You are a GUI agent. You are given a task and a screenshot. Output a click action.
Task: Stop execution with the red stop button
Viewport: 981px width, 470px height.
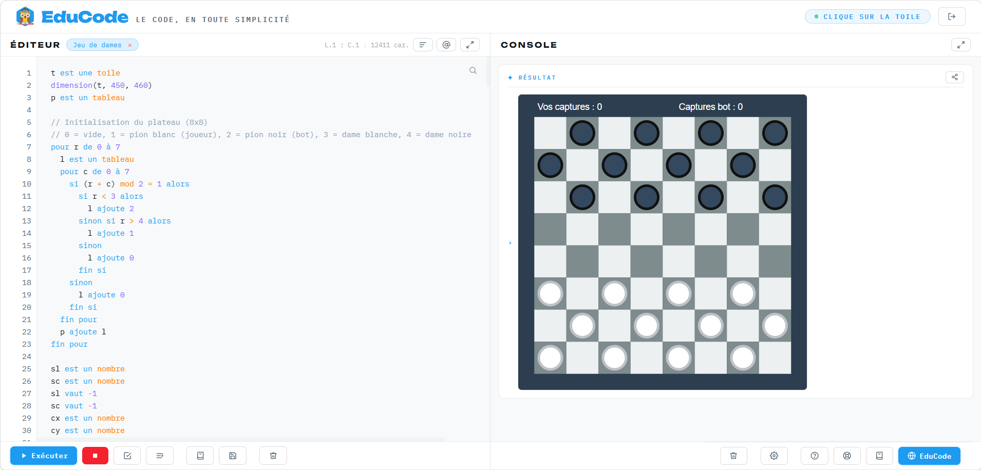click(x=95, y=456)
